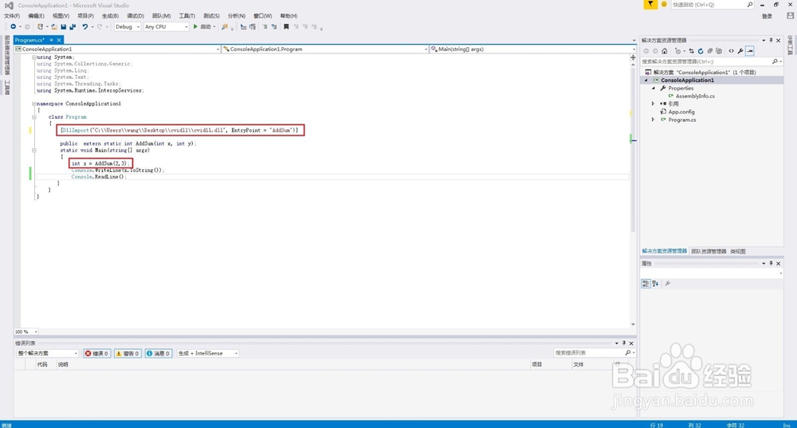Toggle auto-hide pin on Properties panel
This screenshot has width=797, height=428.
click(771, 263)
